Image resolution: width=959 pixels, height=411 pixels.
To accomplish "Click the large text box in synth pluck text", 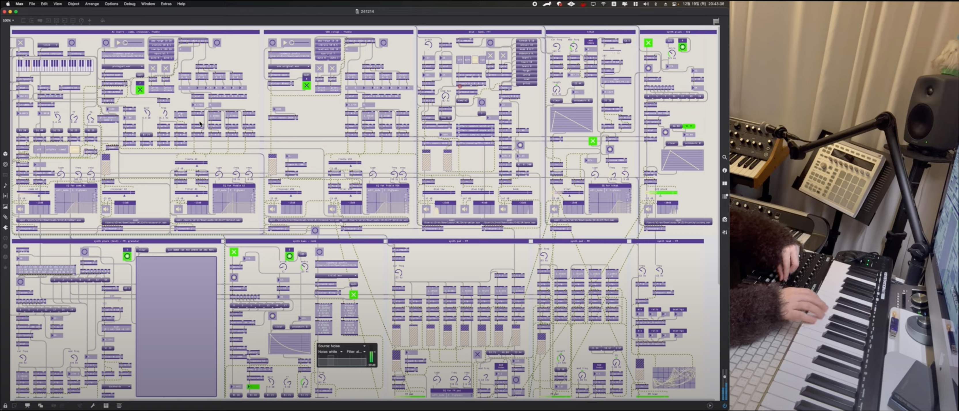I will (x=176, y=327).
